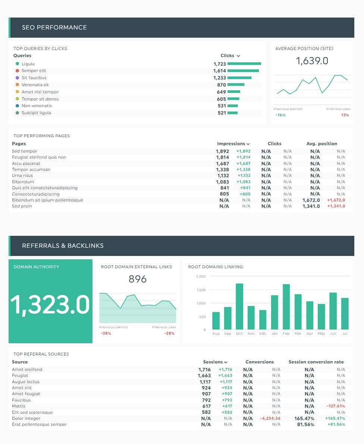Click the yellow dot beside Amet nisi tempor
The image size is (364, 444).
coord(17,92)
